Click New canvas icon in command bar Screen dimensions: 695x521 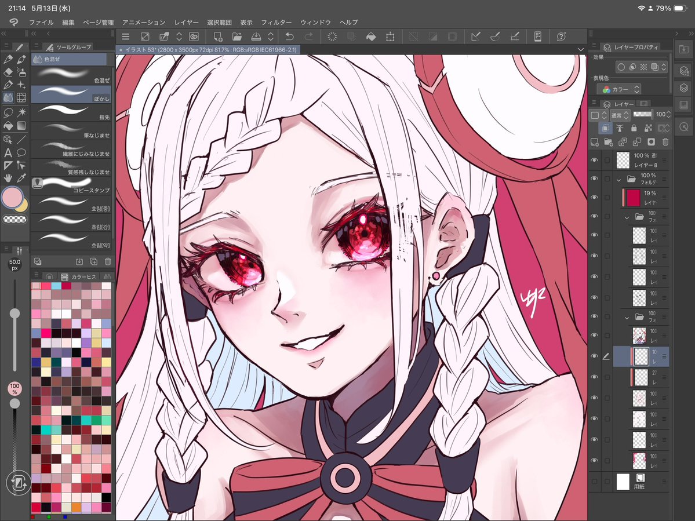pyautogui.click(x=217, y=37)
